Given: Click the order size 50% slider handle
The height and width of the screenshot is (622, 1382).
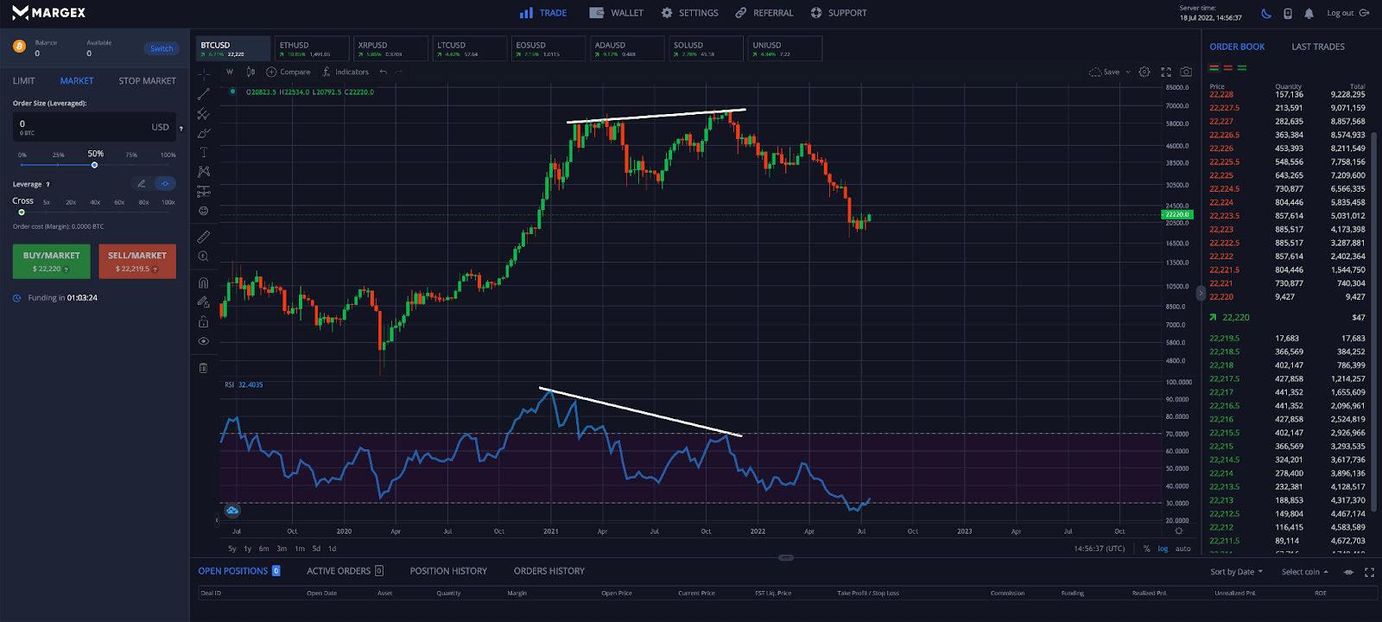Looking at the screenshot, I should click(95, 165).
